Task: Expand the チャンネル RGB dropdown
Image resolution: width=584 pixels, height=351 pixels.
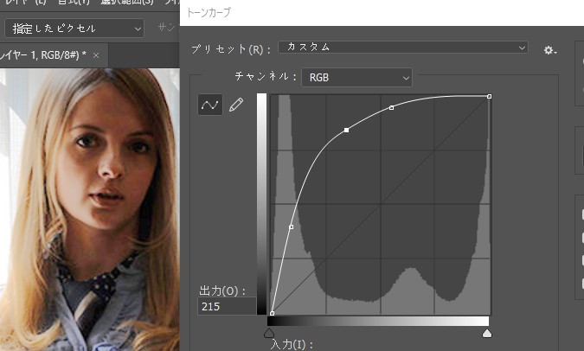Action: pyautogui.click(x=356, y=78)
